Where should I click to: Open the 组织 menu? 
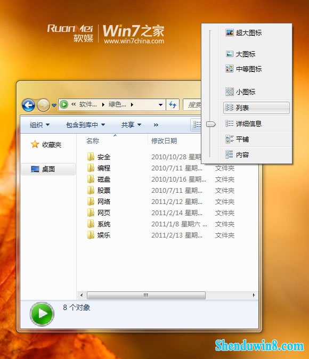coord(39,125)
